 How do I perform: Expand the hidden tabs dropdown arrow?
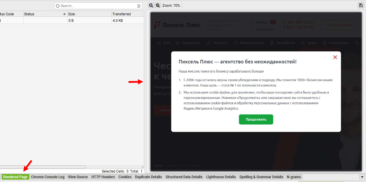tap(362, 177)
